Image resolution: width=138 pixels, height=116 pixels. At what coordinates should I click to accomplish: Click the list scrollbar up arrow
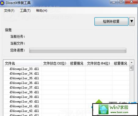coord(132,63)
